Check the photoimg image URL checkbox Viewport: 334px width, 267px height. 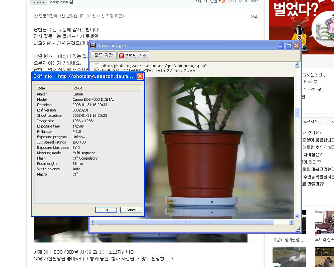97,65
